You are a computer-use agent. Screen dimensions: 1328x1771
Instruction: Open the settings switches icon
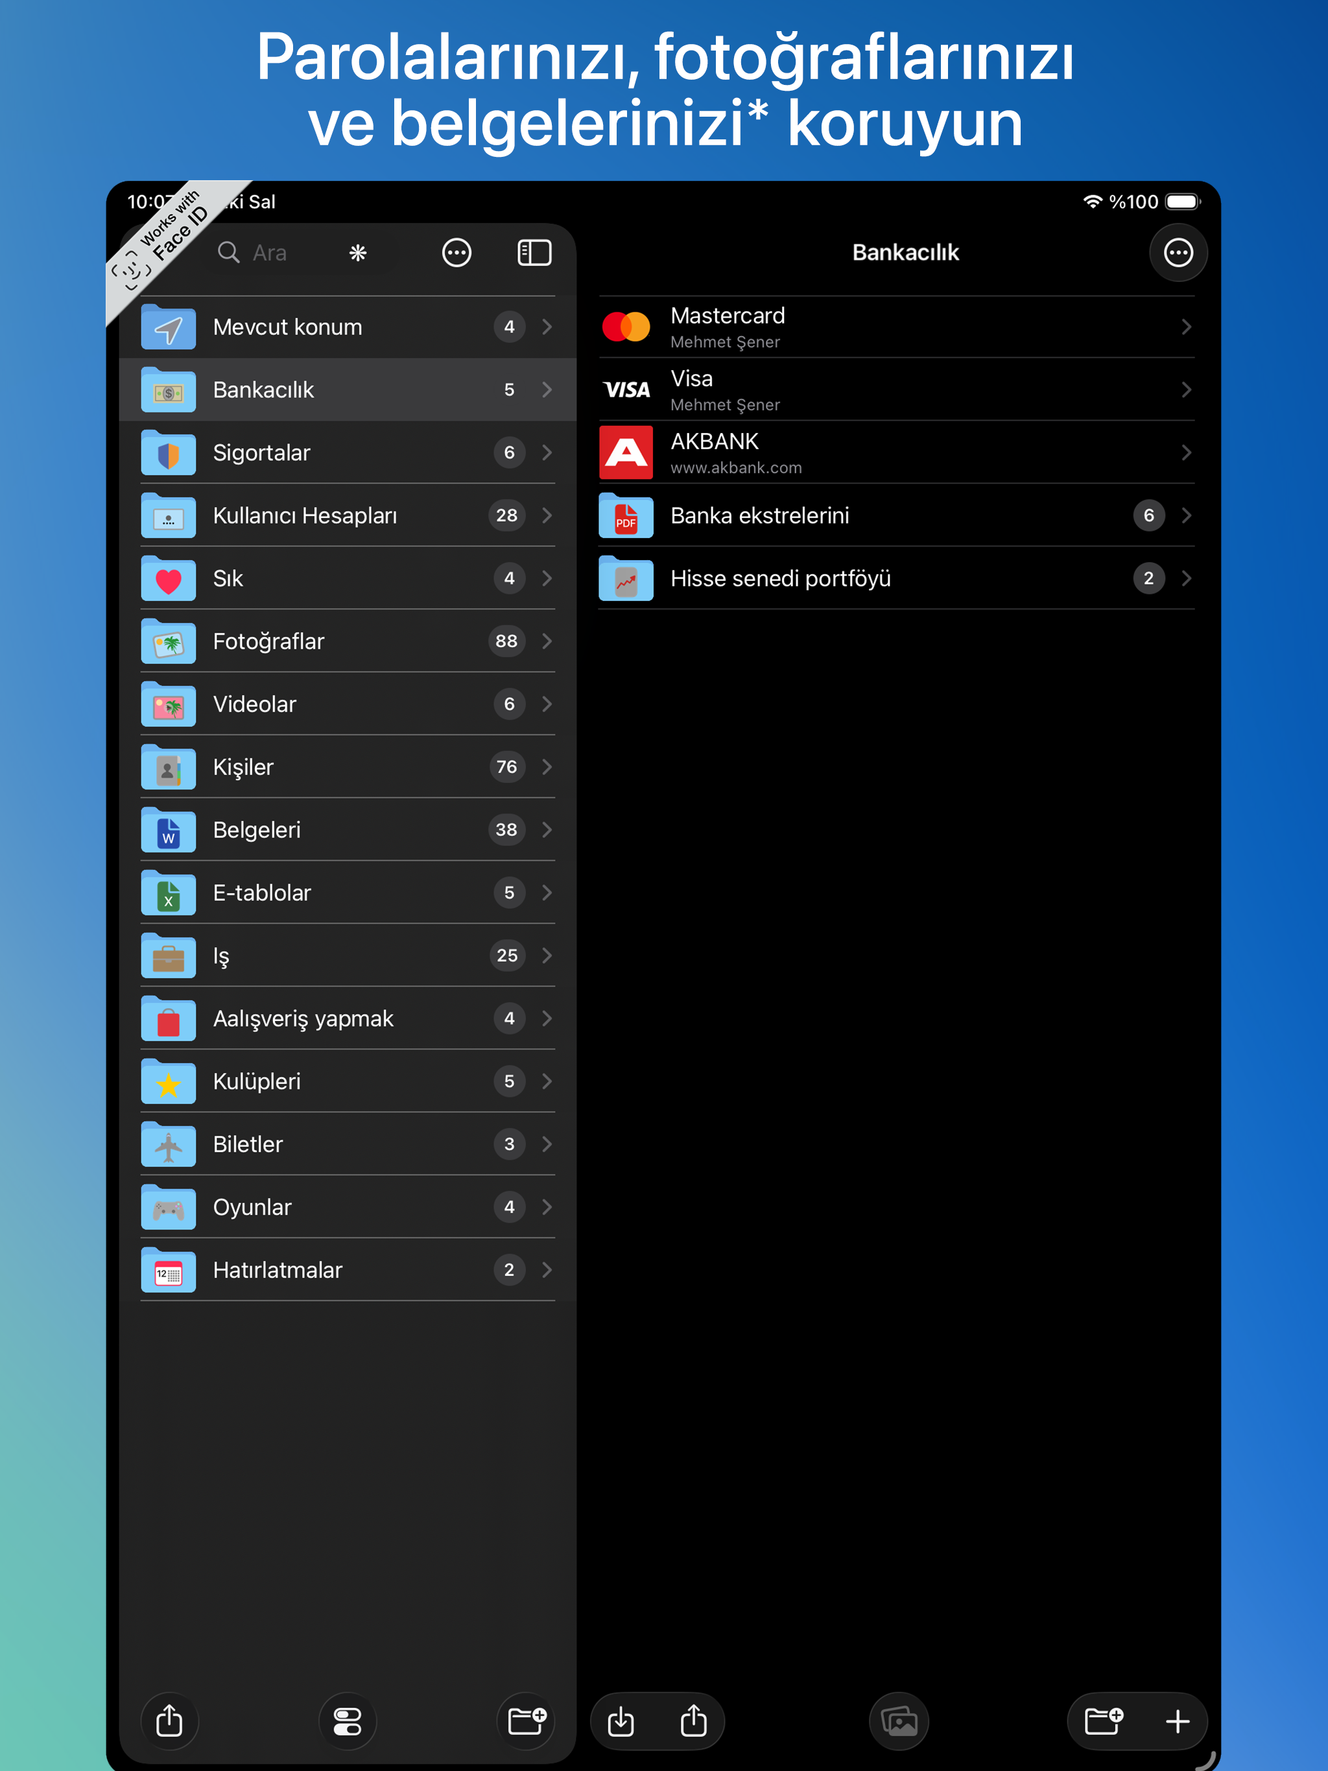[x=348, y=1720]
